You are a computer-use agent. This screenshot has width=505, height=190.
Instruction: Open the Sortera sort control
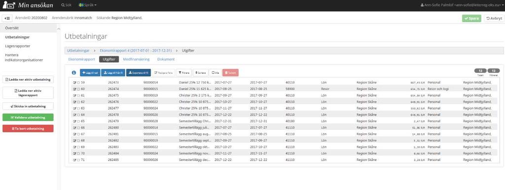(x=200, y=73)
